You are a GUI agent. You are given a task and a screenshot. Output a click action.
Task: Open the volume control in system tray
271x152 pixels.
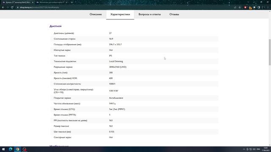[x=254, y=149]
